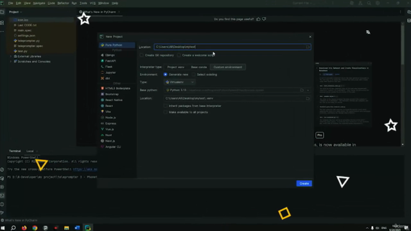Browse folder for venv Location path
Screen dimensions: 411x231
point(308,98)
